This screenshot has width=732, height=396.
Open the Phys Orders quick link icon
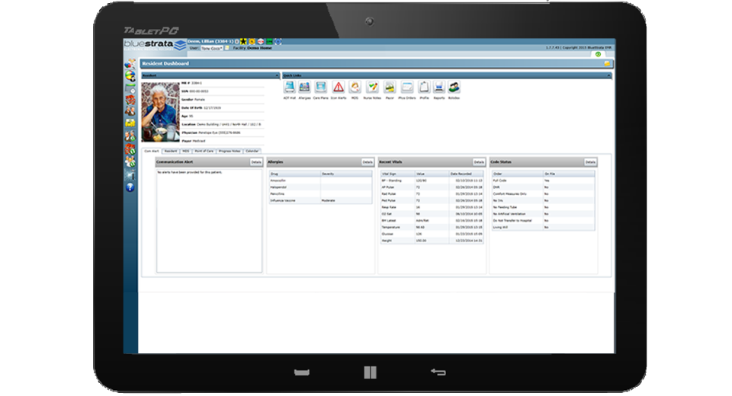pos(407,87)
